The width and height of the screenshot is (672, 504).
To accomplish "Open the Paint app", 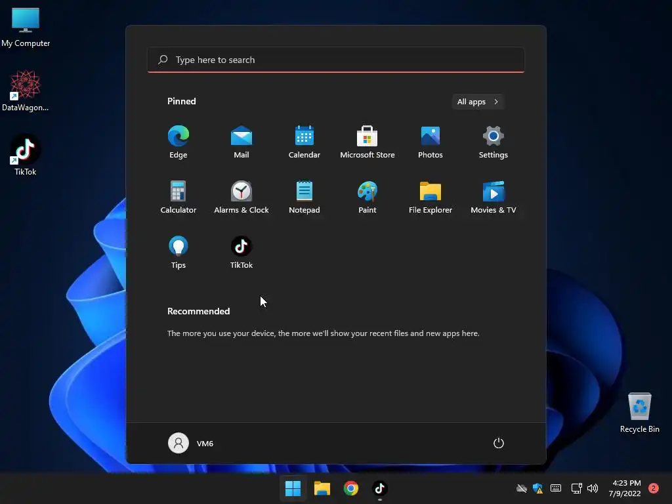I will (367, 197).
